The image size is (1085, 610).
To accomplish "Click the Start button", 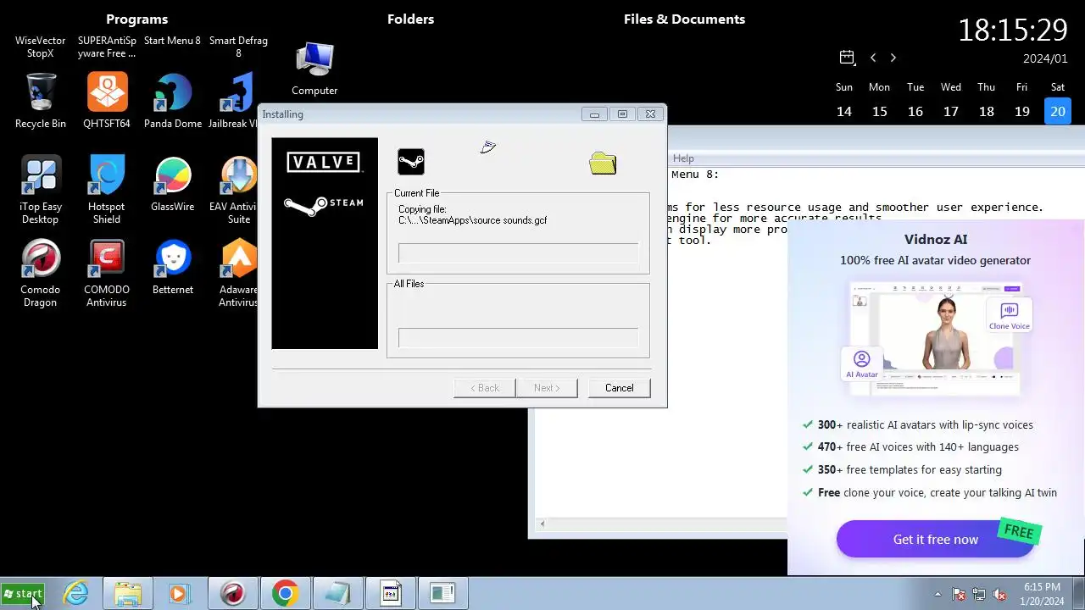I will [23, 594].
